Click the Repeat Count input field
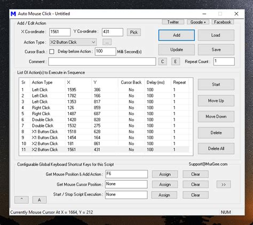Image resolution: width=253 pixels, height=225 pixels. (x=224, y=61)
